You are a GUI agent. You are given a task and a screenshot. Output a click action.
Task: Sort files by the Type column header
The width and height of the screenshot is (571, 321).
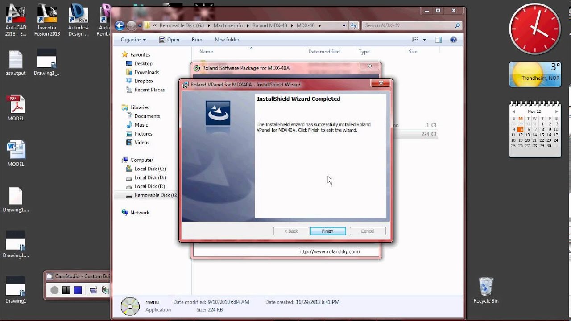click(x=364, y=52)
